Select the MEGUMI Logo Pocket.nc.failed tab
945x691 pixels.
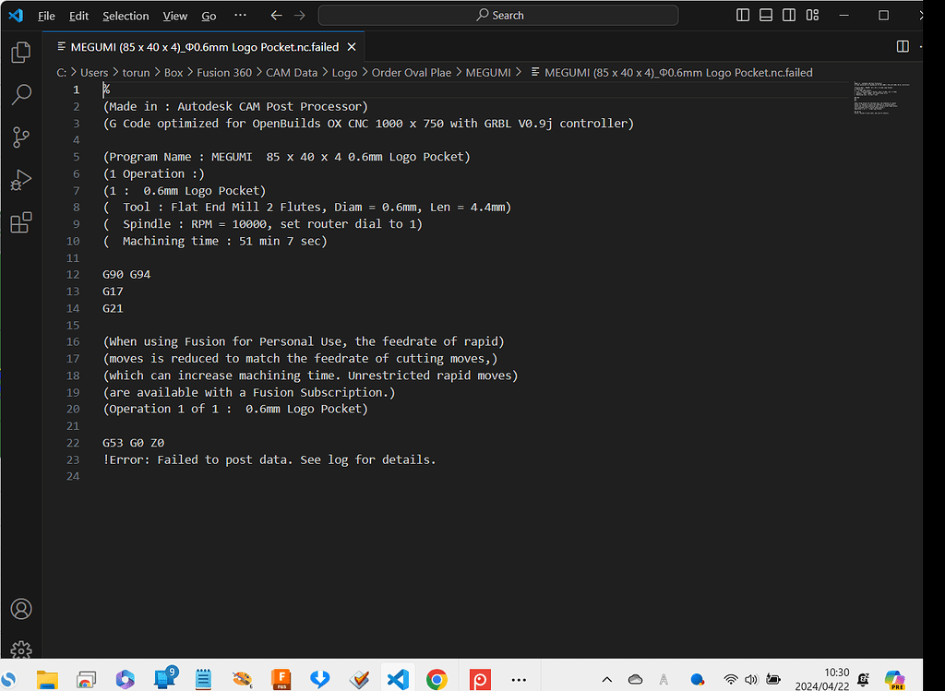point(203,47)
